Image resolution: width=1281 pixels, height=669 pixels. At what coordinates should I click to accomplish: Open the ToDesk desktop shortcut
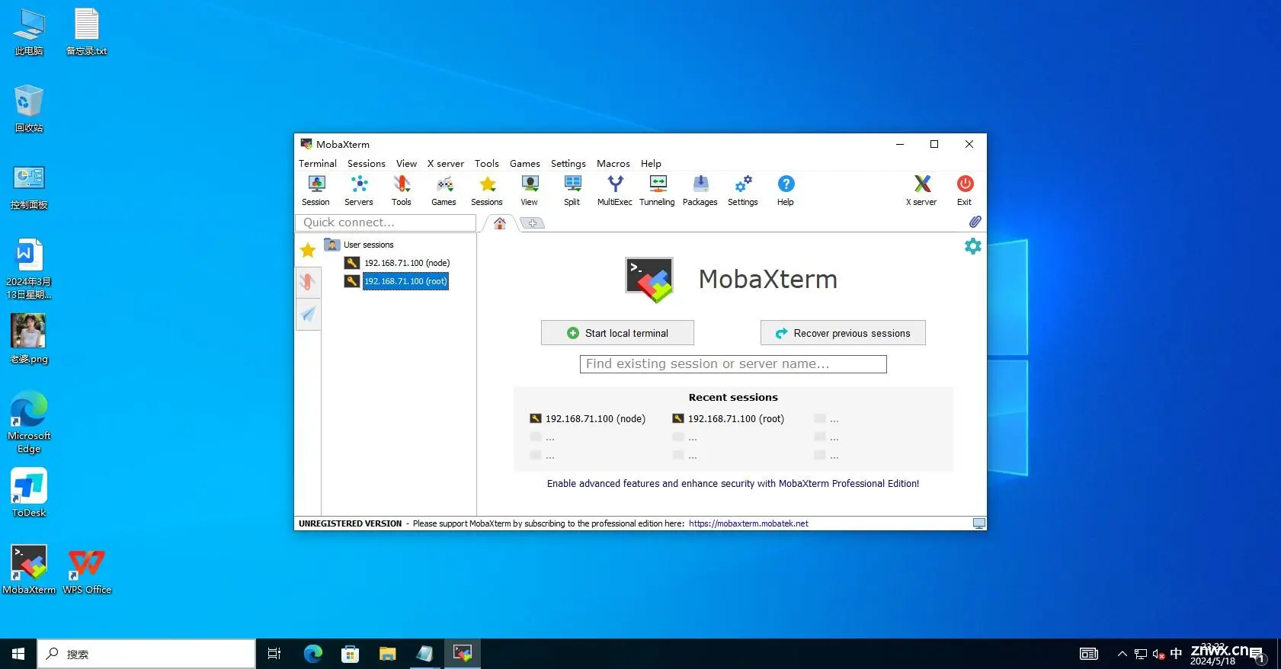[x=29, y=492]
